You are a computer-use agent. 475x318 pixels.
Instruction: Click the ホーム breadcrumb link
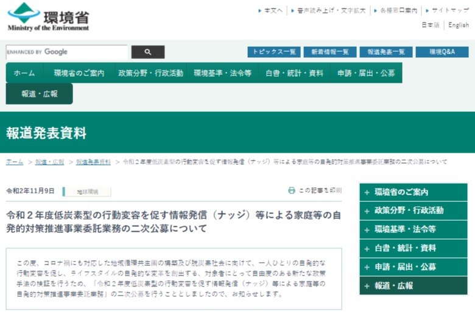coord(15,162)
